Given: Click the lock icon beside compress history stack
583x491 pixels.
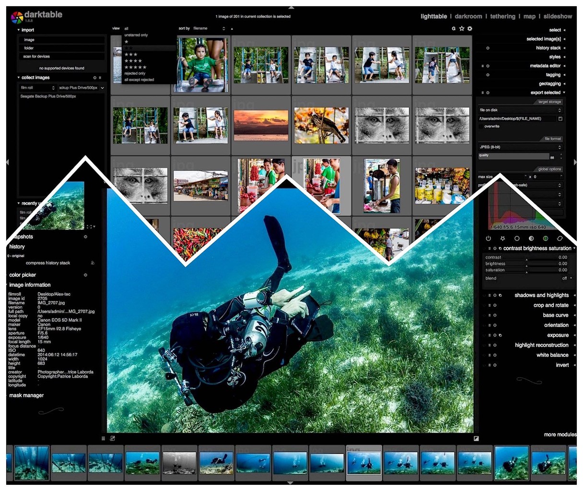Looking at the screenshot, I should [x=93, y=263].
